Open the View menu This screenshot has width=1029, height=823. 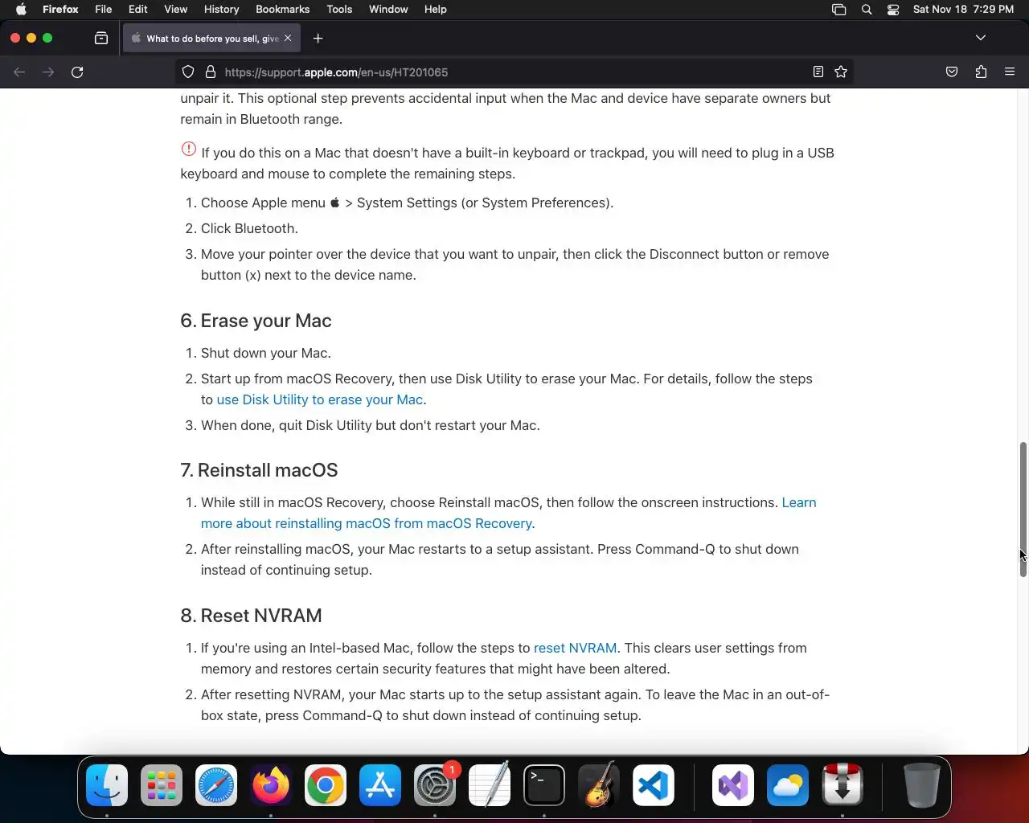click(175, 10)
